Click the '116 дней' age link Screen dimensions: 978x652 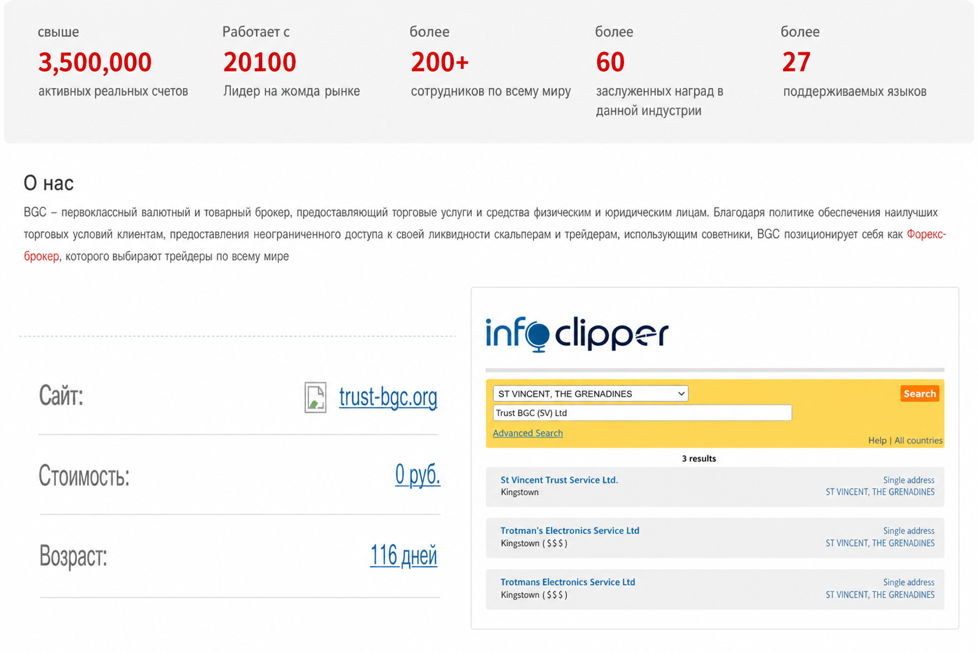click(x=404, y=555)
